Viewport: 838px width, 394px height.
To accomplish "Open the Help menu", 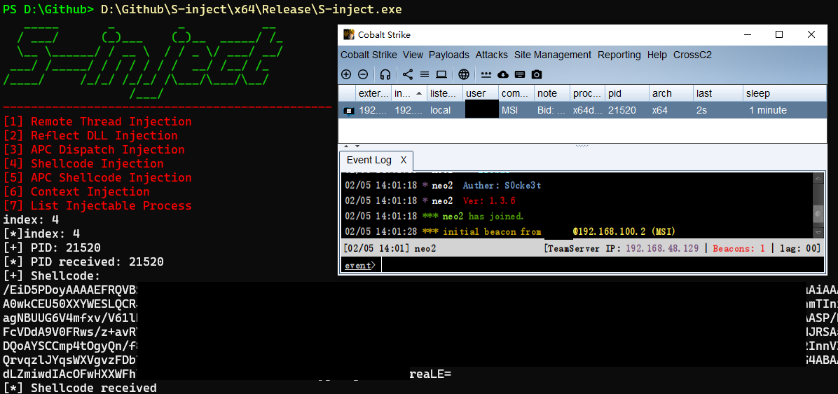I will click(x=657, y=55).
